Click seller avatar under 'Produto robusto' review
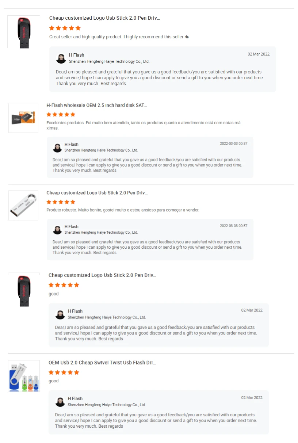The height and width of the screenshot is (443, 298). [x=57, y=230]
